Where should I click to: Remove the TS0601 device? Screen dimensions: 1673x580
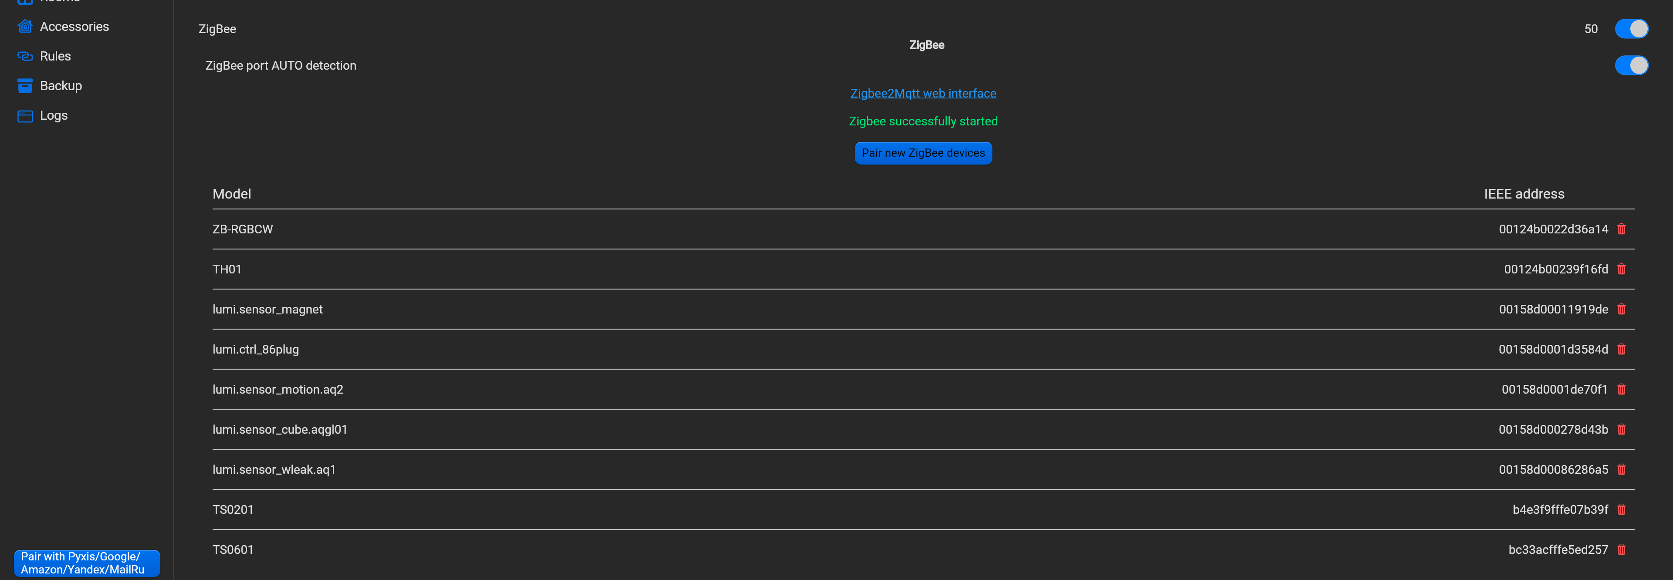pyautogui.click(x=1621, y=550)
